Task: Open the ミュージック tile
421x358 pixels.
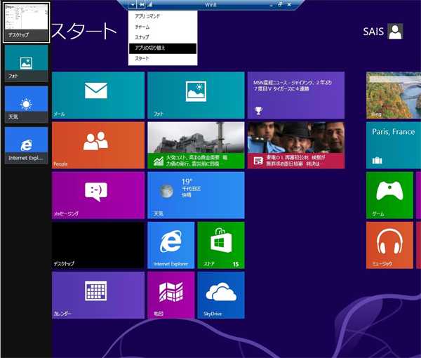Action: [x=389, y=245]
